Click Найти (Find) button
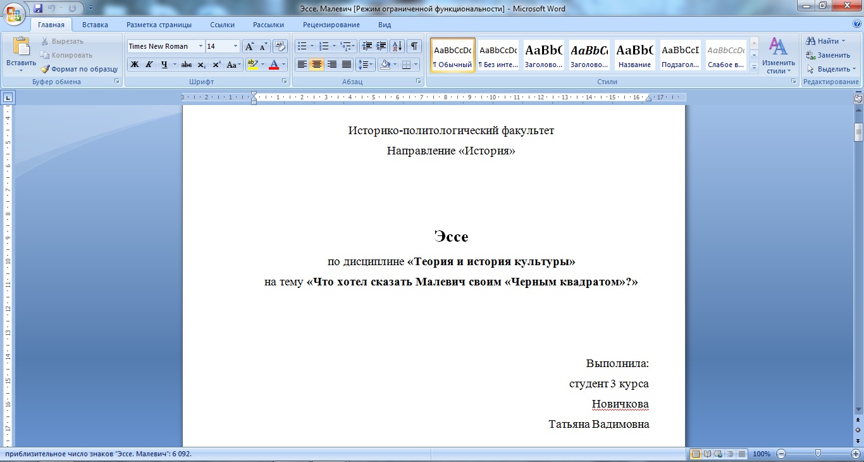864x462 pixels. click(x=826, y=41)
